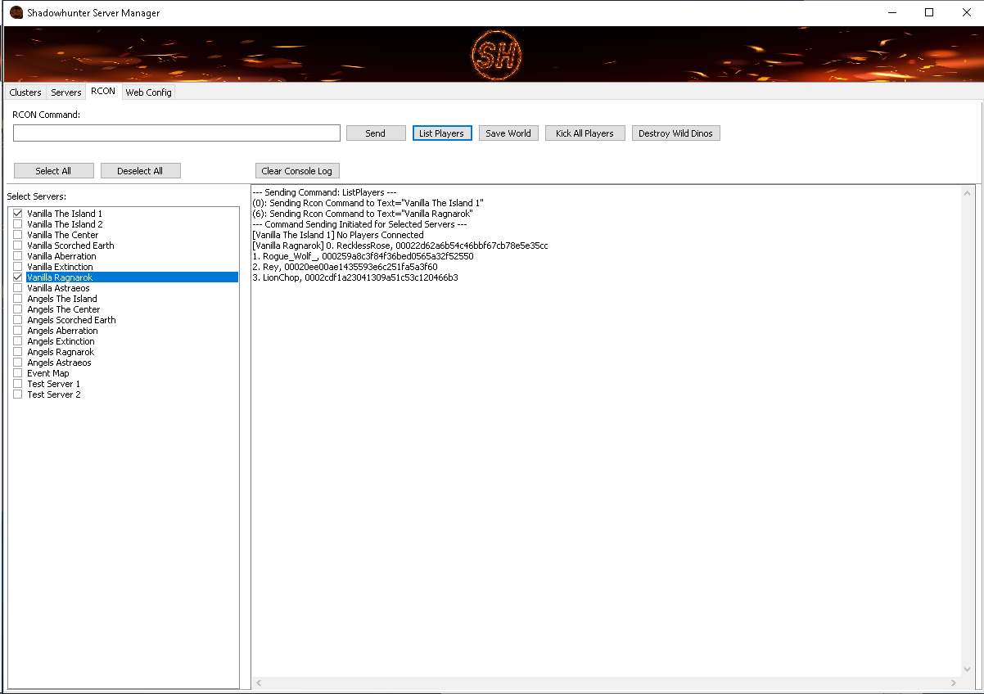
Task: Switch to the Servers tab
Action: click(66, 92)
